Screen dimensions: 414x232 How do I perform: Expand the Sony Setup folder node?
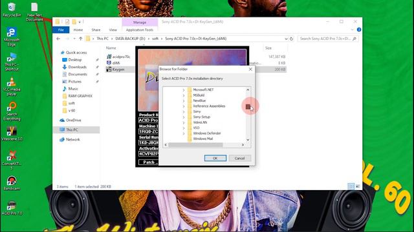tap(184, 117)
